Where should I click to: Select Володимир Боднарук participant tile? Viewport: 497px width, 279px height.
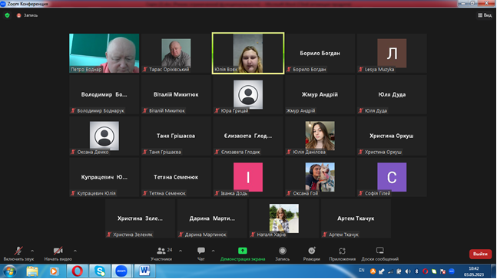[x=104, y=94]
